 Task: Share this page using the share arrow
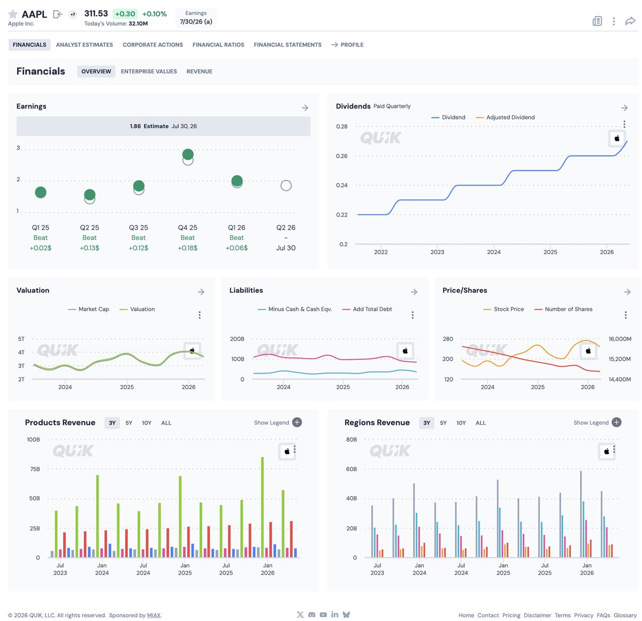(630, 21)
